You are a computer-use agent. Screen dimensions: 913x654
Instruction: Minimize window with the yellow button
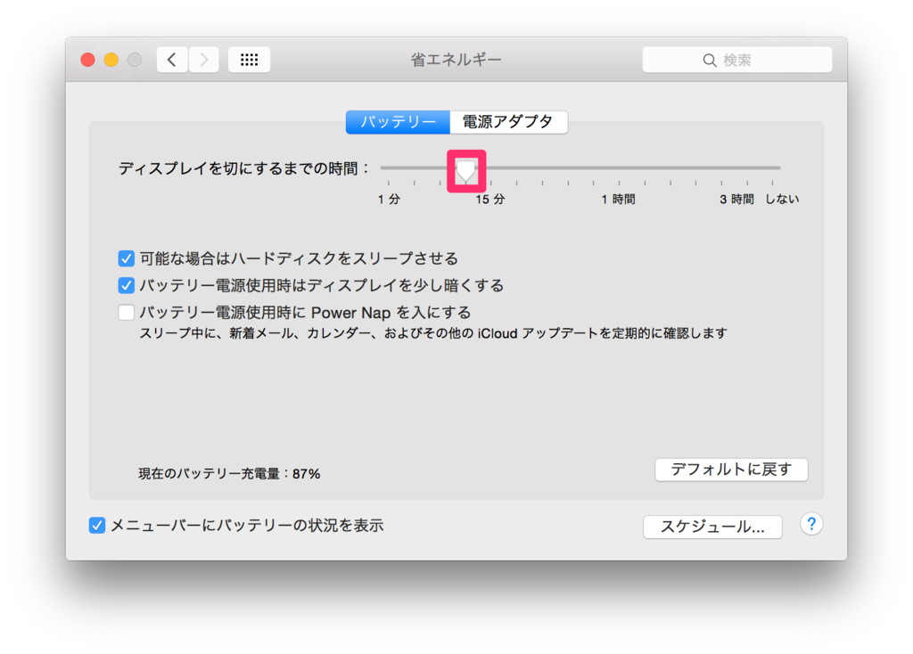tap(111, 60)
